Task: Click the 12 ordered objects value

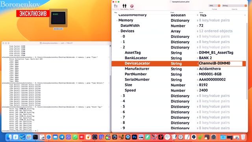Action: (216, 31)
